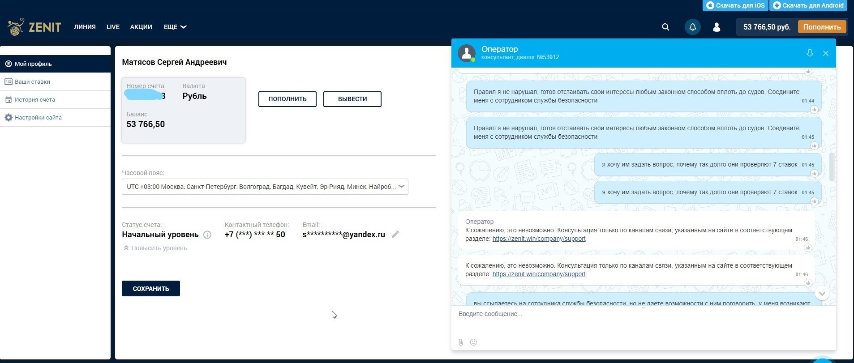Click the Zenit logo

(x=34, y=27)
